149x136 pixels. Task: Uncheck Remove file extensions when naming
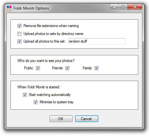(19, 26)
